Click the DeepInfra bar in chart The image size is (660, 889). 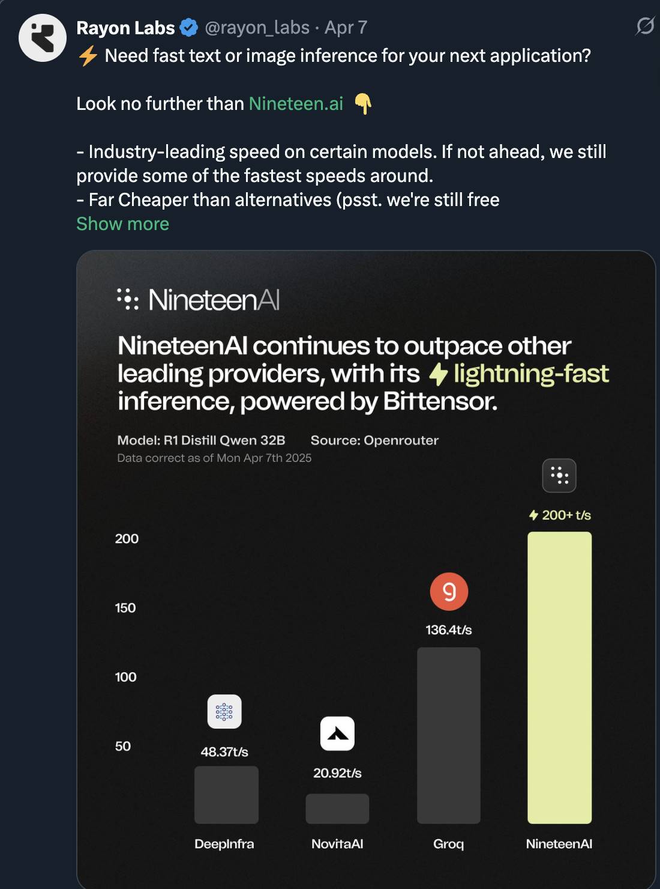(x=226, y=795)
